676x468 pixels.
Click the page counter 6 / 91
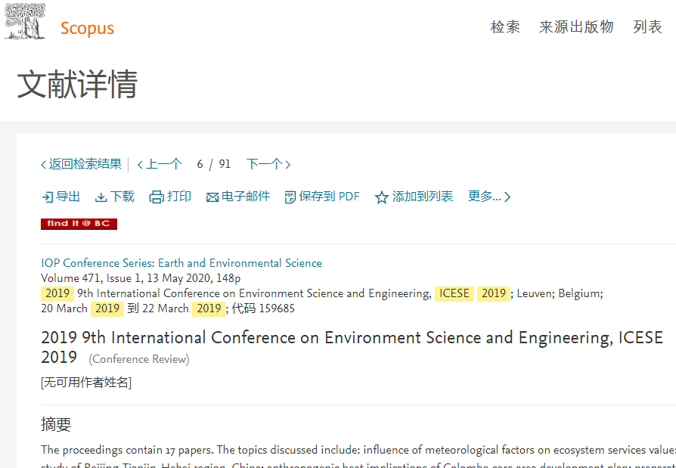click(214, 164)
